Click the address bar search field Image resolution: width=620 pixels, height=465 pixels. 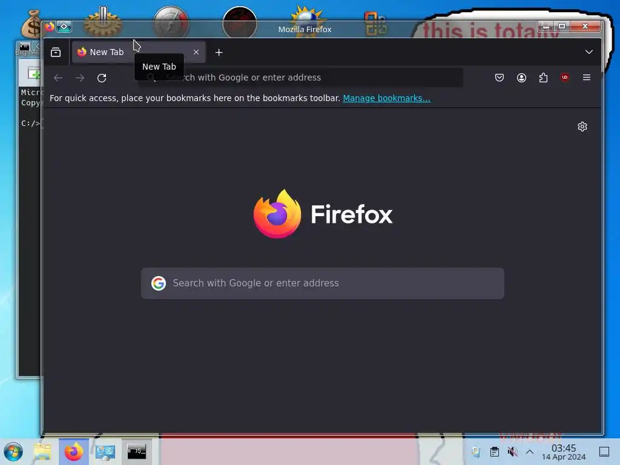300,77
